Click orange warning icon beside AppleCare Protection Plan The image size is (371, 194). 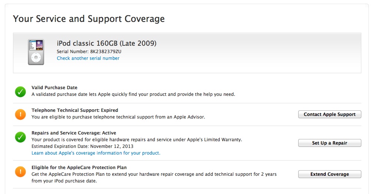coord(20,171)
